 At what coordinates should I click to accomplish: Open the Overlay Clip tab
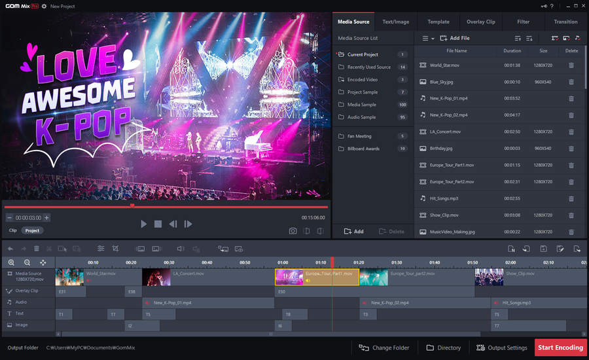click(480, 22)
